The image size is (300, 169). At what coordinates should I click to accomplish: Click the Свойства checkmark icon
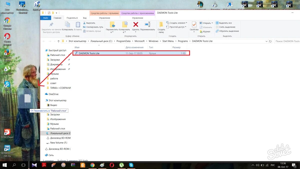194,25
